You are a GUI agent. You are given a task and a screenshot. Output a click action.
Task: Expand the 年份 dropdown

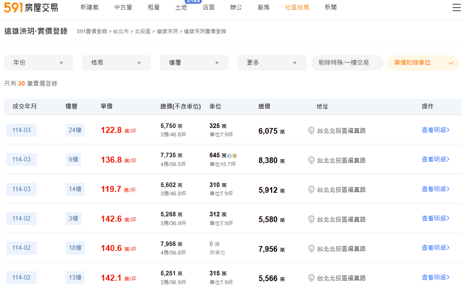[x=38, y=63]
